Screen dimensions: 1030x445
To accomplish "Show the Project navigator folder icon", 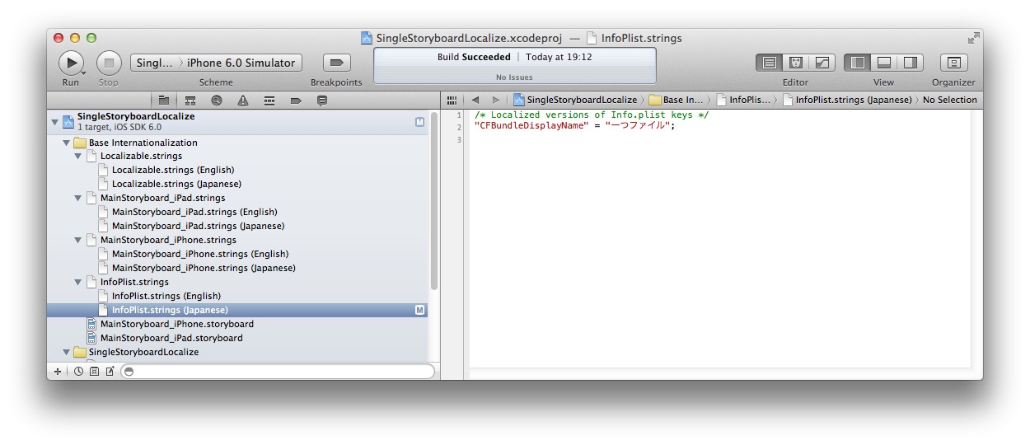I will click(x=164, y=100).
